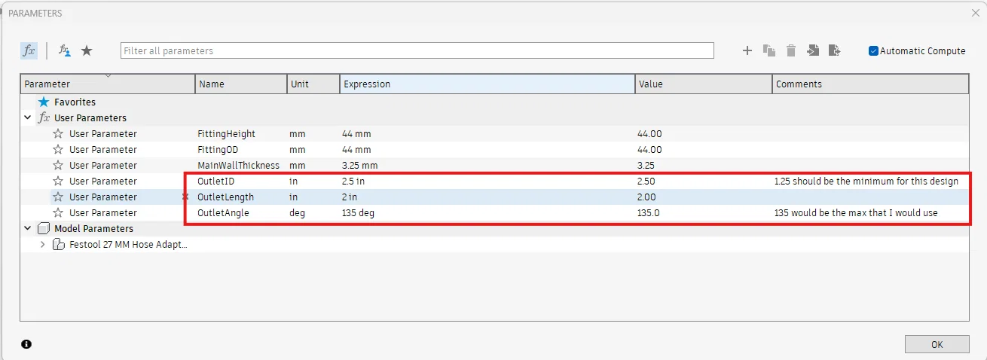
Task: Click the Filter all parameters search field
Action: tap(417, 50)
